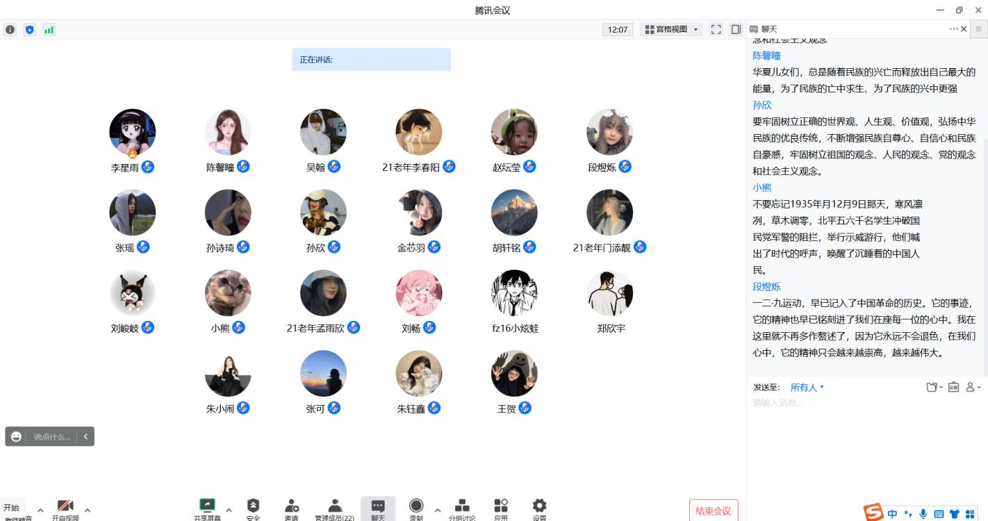The width and height of the screenshot is (988, 521).
Task: Open Manage Members (管理成员) panel
Action: 335,506
